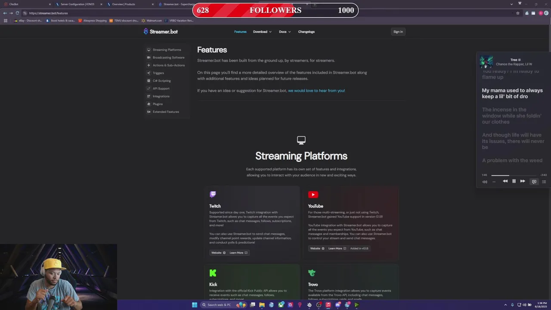
Task: Open the Features page in header
Action: tap(240, 31)
